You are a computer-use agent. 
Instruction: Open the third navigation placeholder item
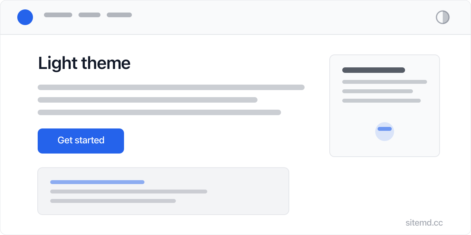pyautogui.click(x=119, y=15)
